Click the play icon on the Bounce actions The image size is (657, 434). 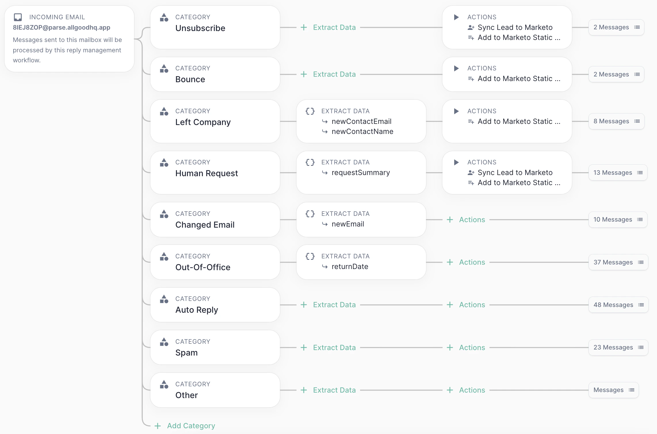[456, 68]
